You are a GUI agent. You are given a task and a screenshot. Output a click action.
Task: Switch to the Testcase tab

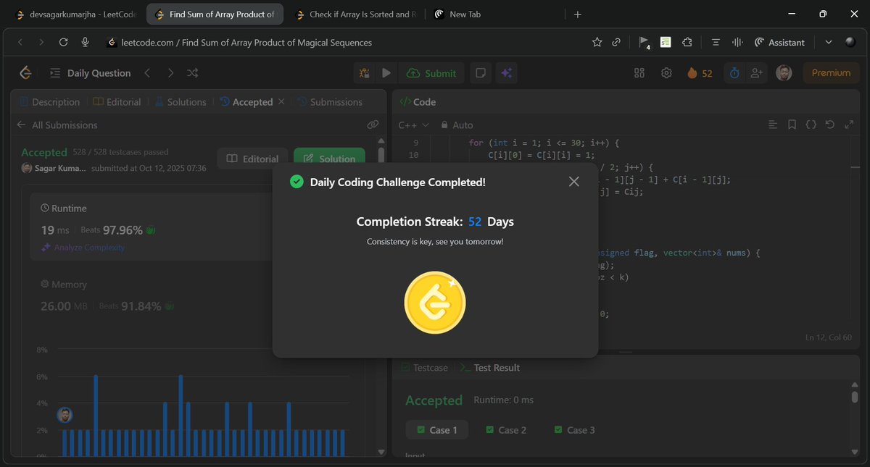click(x=424, y=368)
